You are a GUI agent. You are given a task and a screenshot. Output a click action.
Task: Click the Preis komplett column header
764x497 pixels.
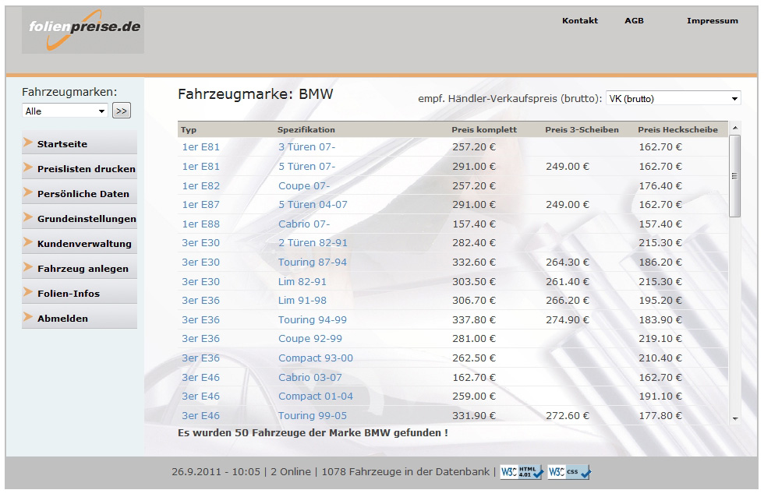tap(484, 130)
